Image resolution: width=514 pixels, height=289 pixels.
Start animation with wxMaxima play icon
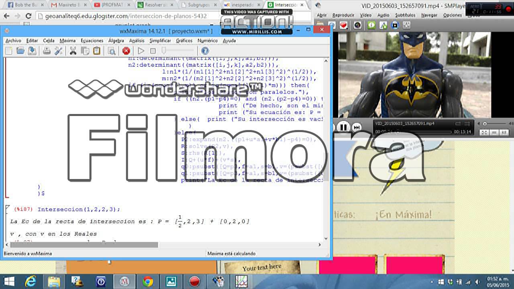click(x=141, y=51)
